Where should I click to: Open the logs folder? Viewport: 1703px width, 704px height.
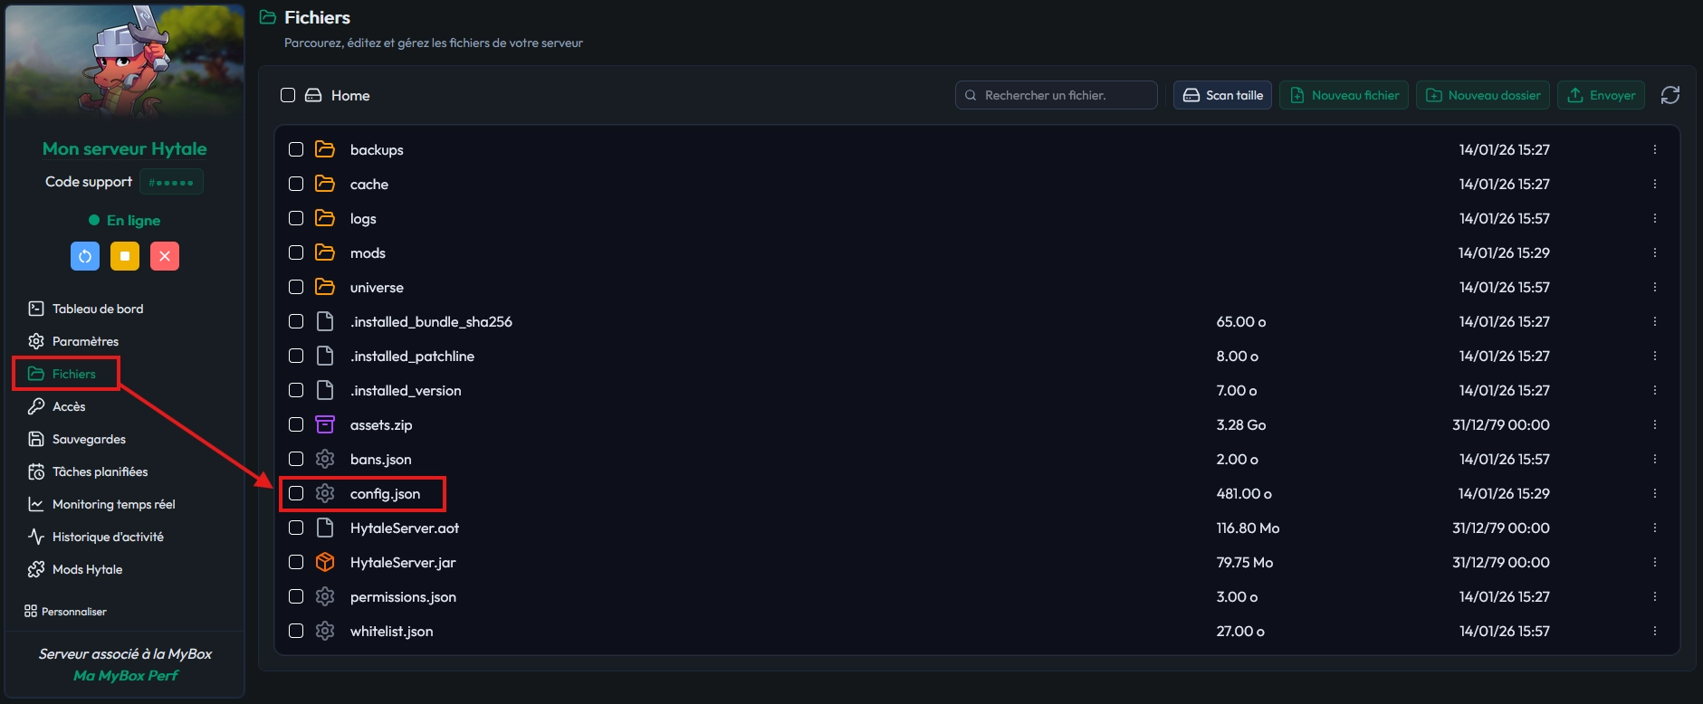363,218
